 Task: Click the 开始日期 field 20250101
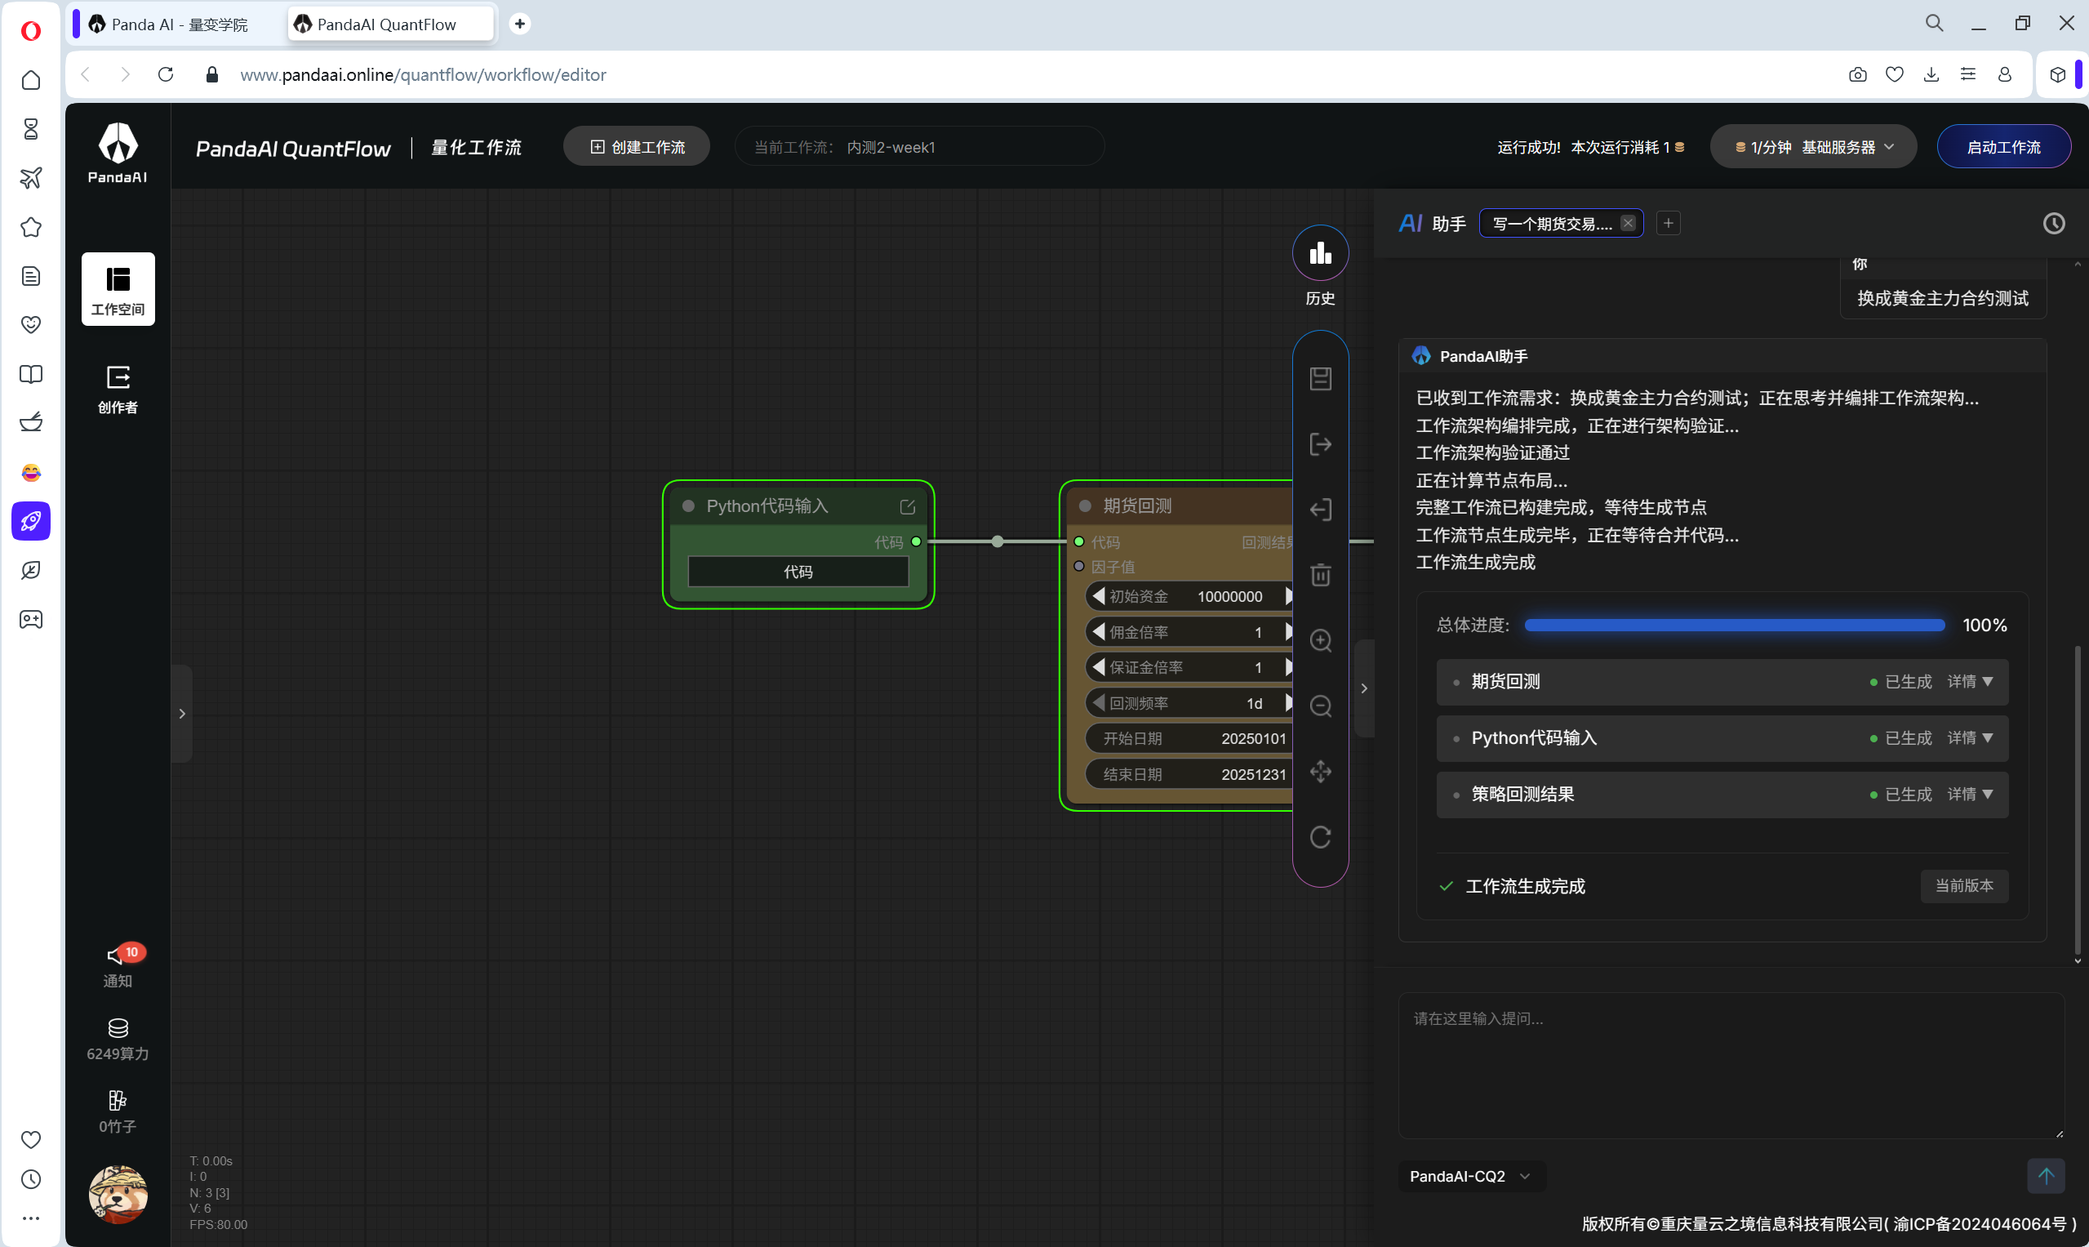pyautogui.click(x=1188, y=738)
